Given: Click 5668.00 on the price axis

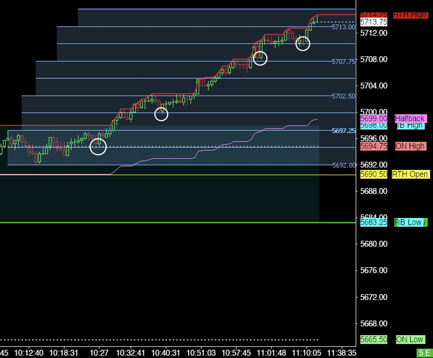Looking at the screenshot, I should pos(374,323).
